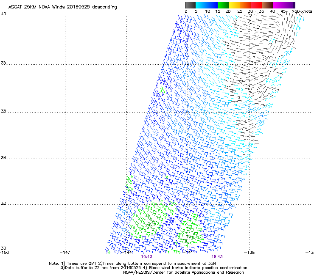The width and height of the screenshot is (314, 275).
Task: Click the note 'Times along bottom correspond to measurement at 35N'
Action: coord(159,264)
